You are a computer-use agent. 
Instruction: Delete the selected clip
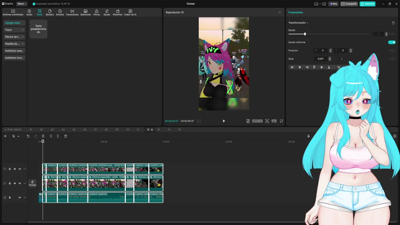click(66, 136)
